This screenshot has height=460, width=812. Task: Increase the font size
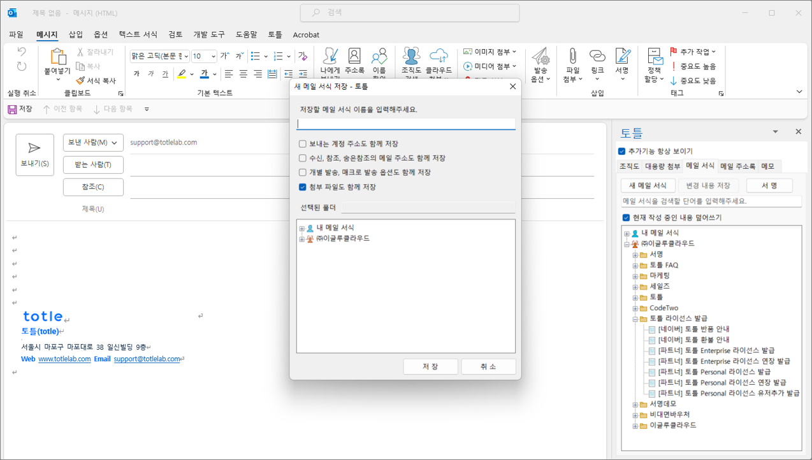tap(225, 56)
